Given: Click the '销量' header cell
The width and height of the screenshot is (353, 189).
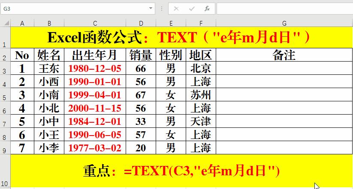Looking at the screenshot, I should coord(141,55).
